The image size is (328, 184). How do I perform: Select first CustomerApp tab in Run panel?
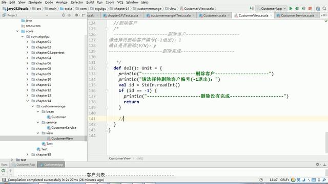pos(24,165)
